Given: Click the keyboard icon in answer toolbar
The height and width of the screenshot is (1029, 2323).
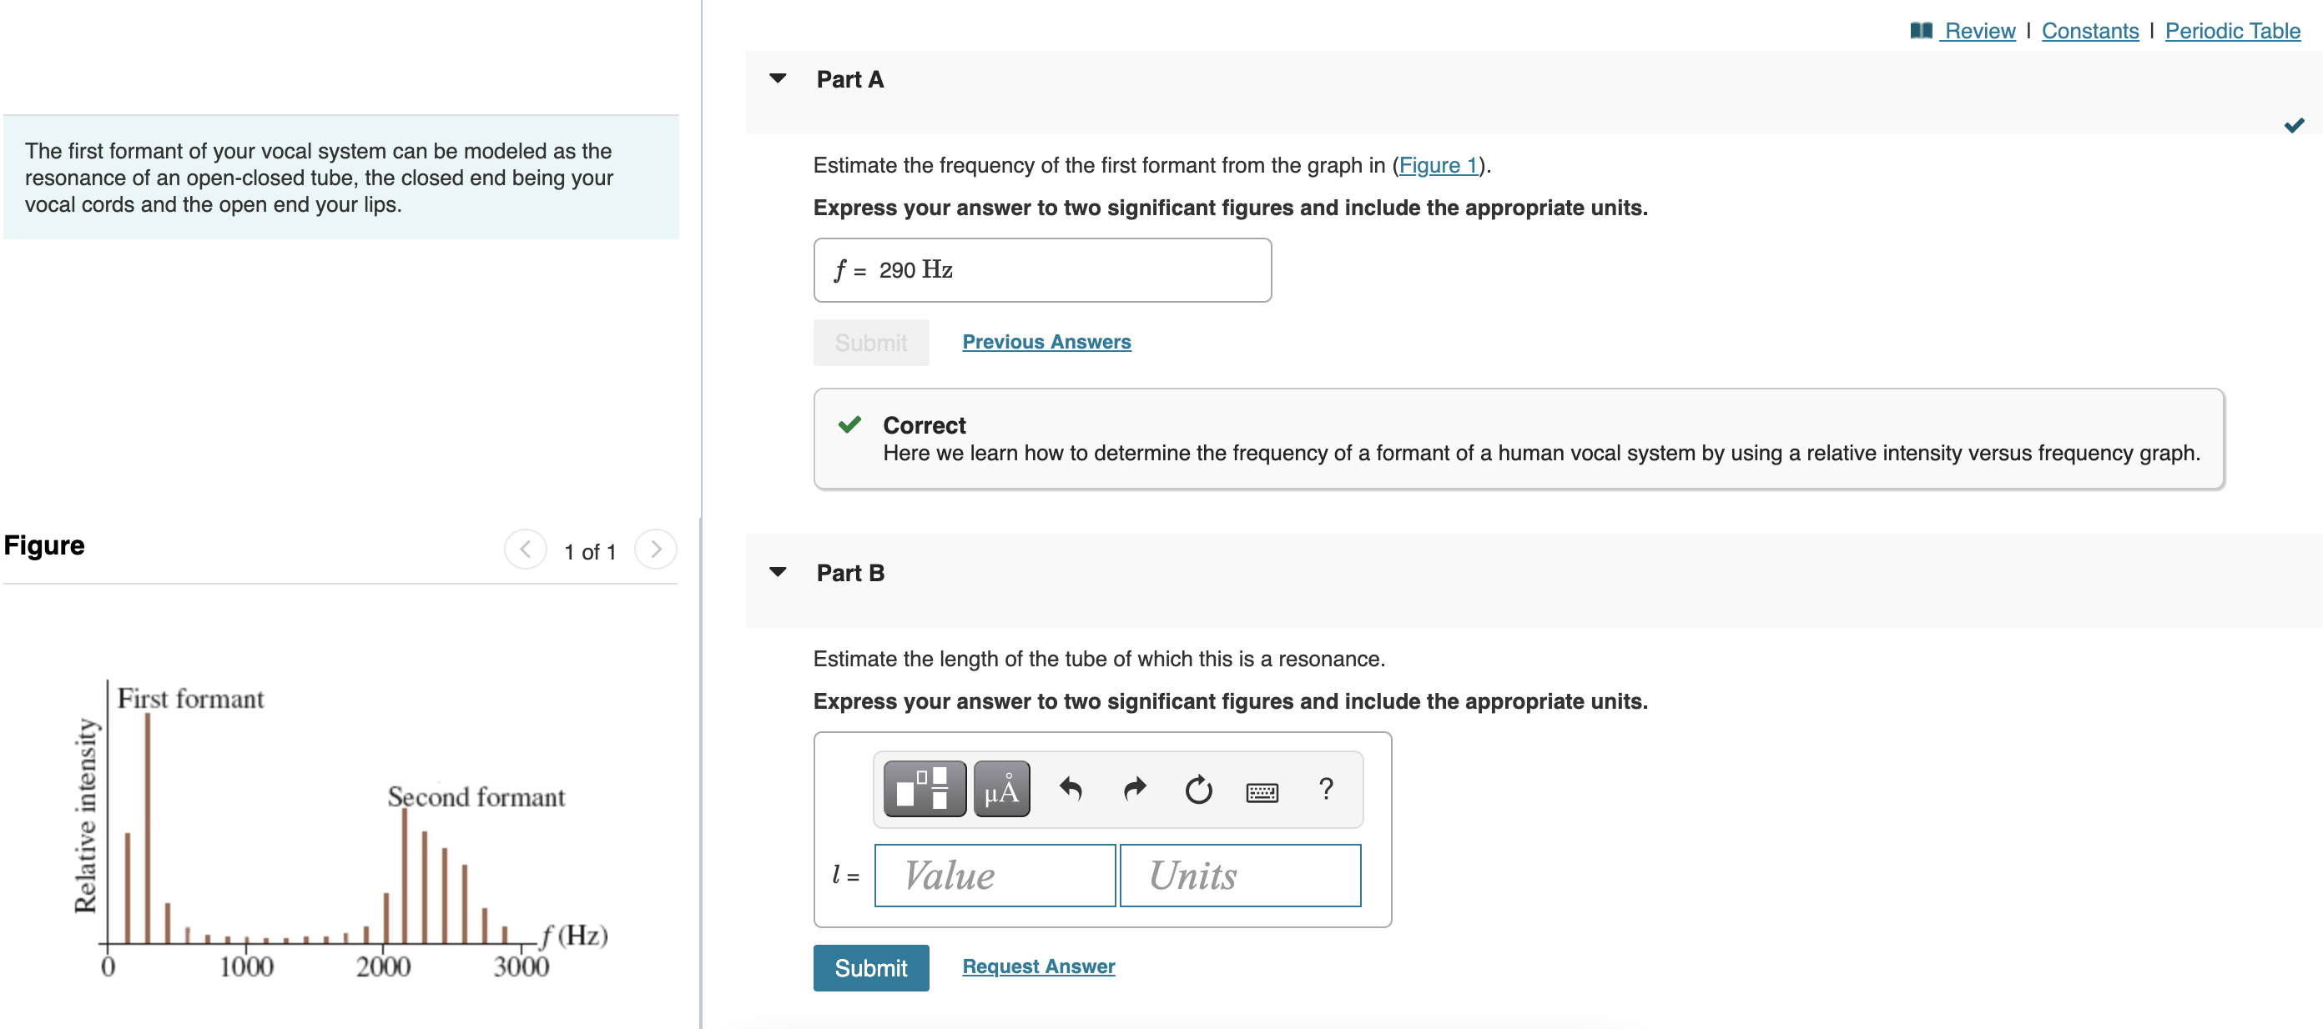Looking at the screenshot, I should coord(1262,788).
